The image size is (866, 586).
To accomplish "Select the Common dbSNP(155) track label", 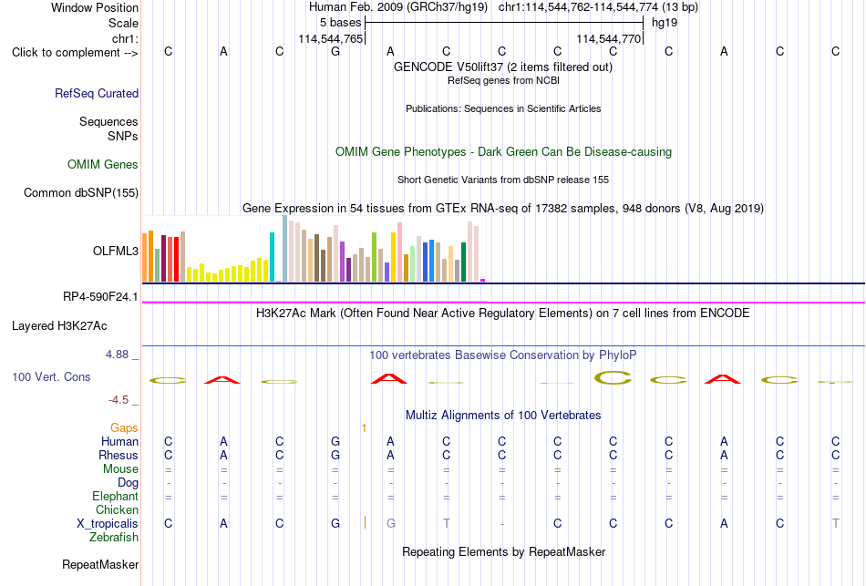I will click(81, 193).
